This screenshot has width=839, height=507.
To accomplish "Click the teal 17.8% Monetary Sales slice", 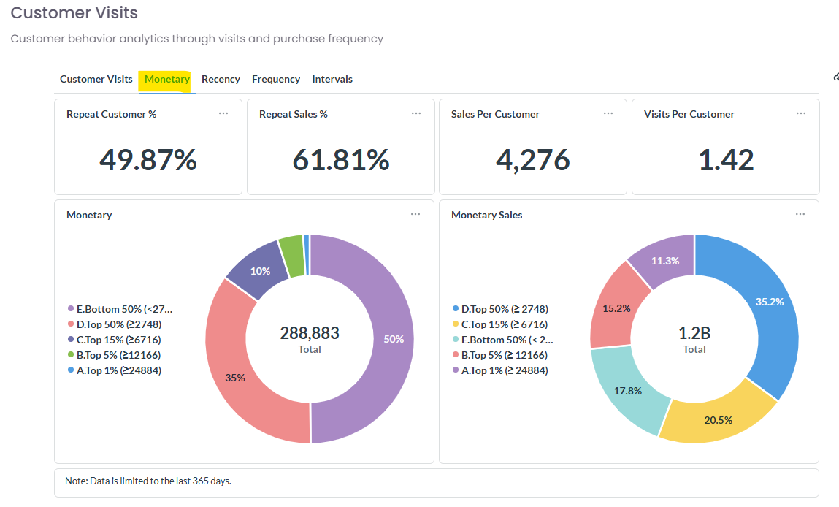I will tap(629, 391).
